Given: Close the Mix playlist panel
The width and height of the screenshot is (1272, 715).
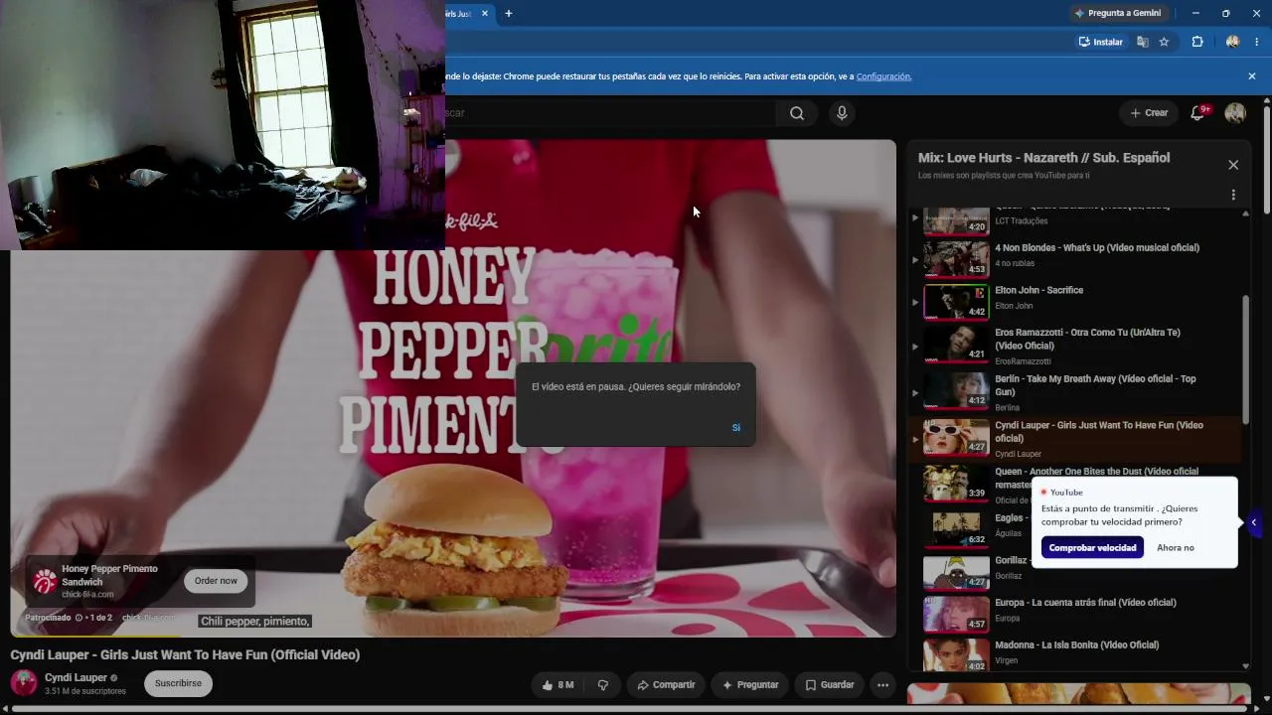Looking at the screenshot, I should pyautogui.click(x=1233, y=165).
